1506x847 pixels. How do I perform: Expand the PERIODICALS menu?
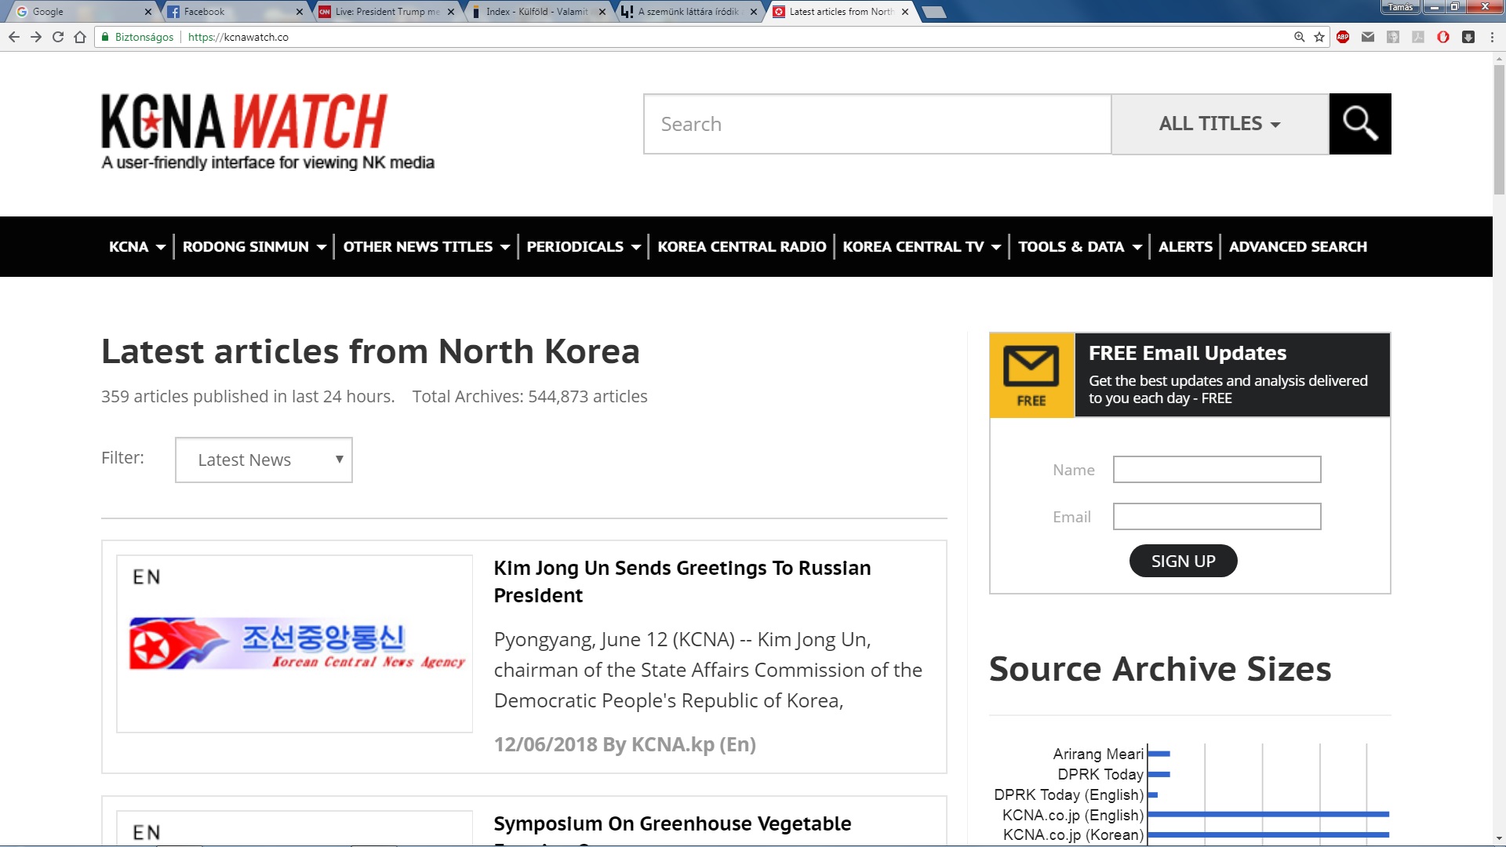click(x=584, y=246)
